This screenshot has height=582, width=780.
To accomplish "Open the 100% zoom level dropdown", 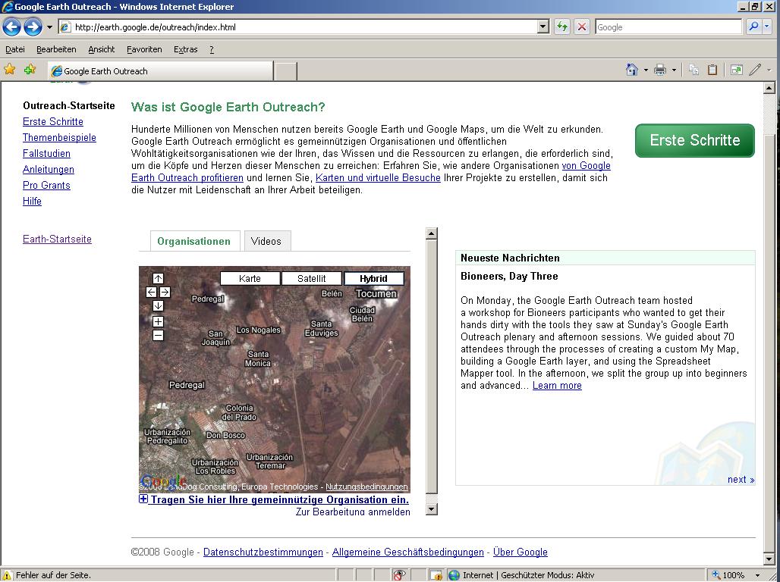I will 757,575.
